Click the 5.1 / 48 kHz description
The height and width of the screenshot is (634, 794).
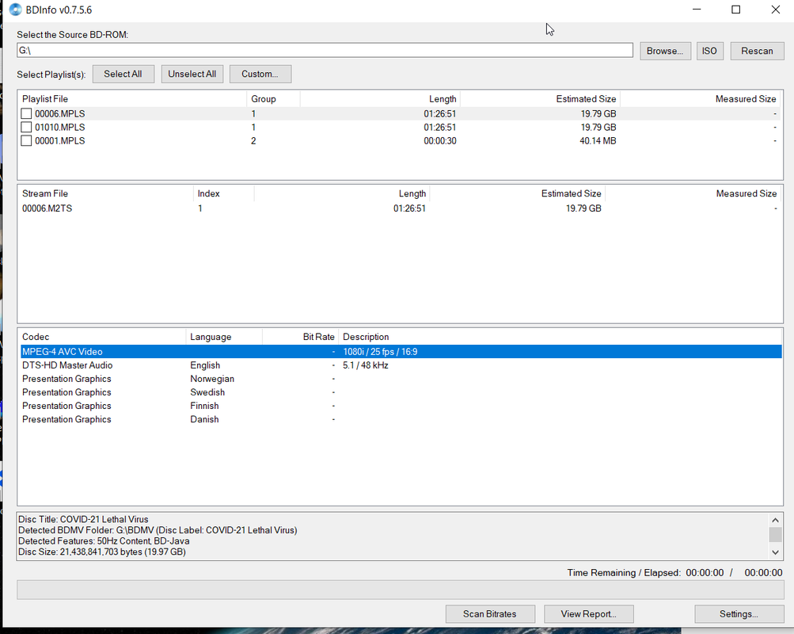click(366, 365)
